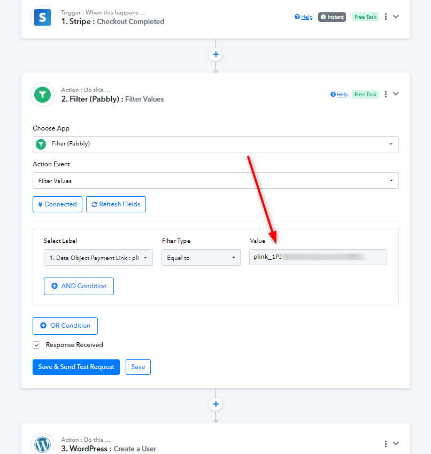Add step between Filter and WordPress
431x454 pixels.
coord(215,404)
